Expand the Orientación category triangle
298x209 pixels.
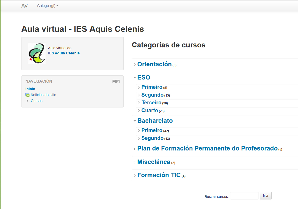point(135,64)
